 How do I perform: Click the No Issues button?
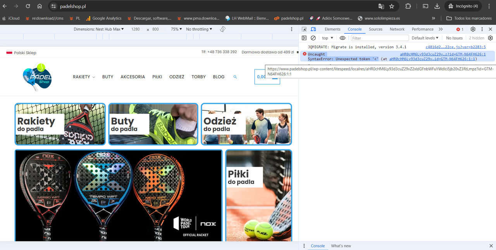(x=454, y=38)
